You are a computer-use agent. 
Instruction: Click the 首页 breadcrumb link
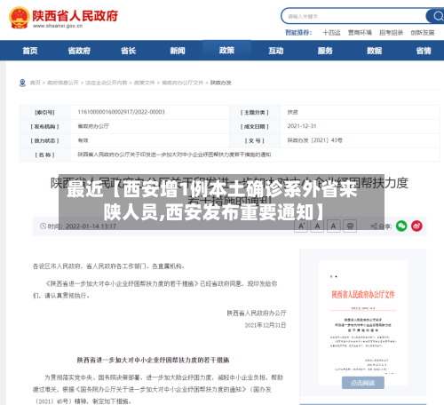(x=35, y=83)
